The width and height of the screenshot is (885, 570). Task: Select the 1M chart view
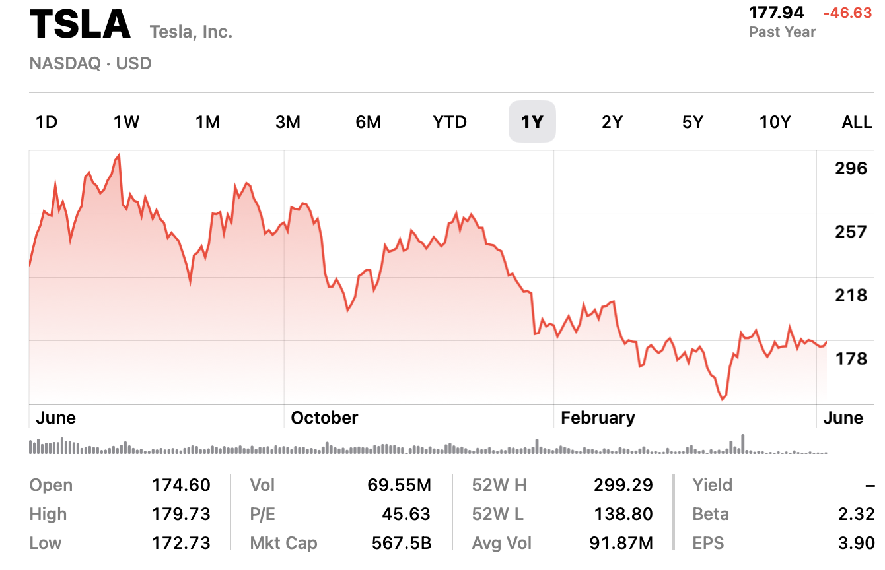[207, 121]
